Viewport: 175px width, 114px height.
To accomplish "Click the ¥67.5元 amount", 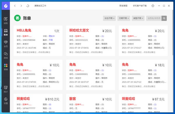I will point(158,99).
